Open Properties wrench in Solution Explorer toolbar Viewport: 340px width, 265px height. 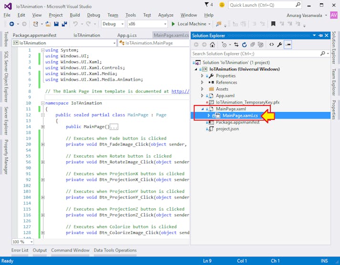pos(279,45)
